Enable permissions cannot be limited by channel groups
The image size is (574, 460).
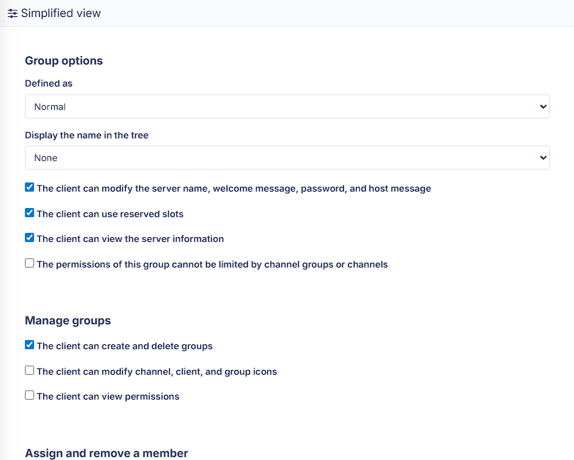[29, 263]
